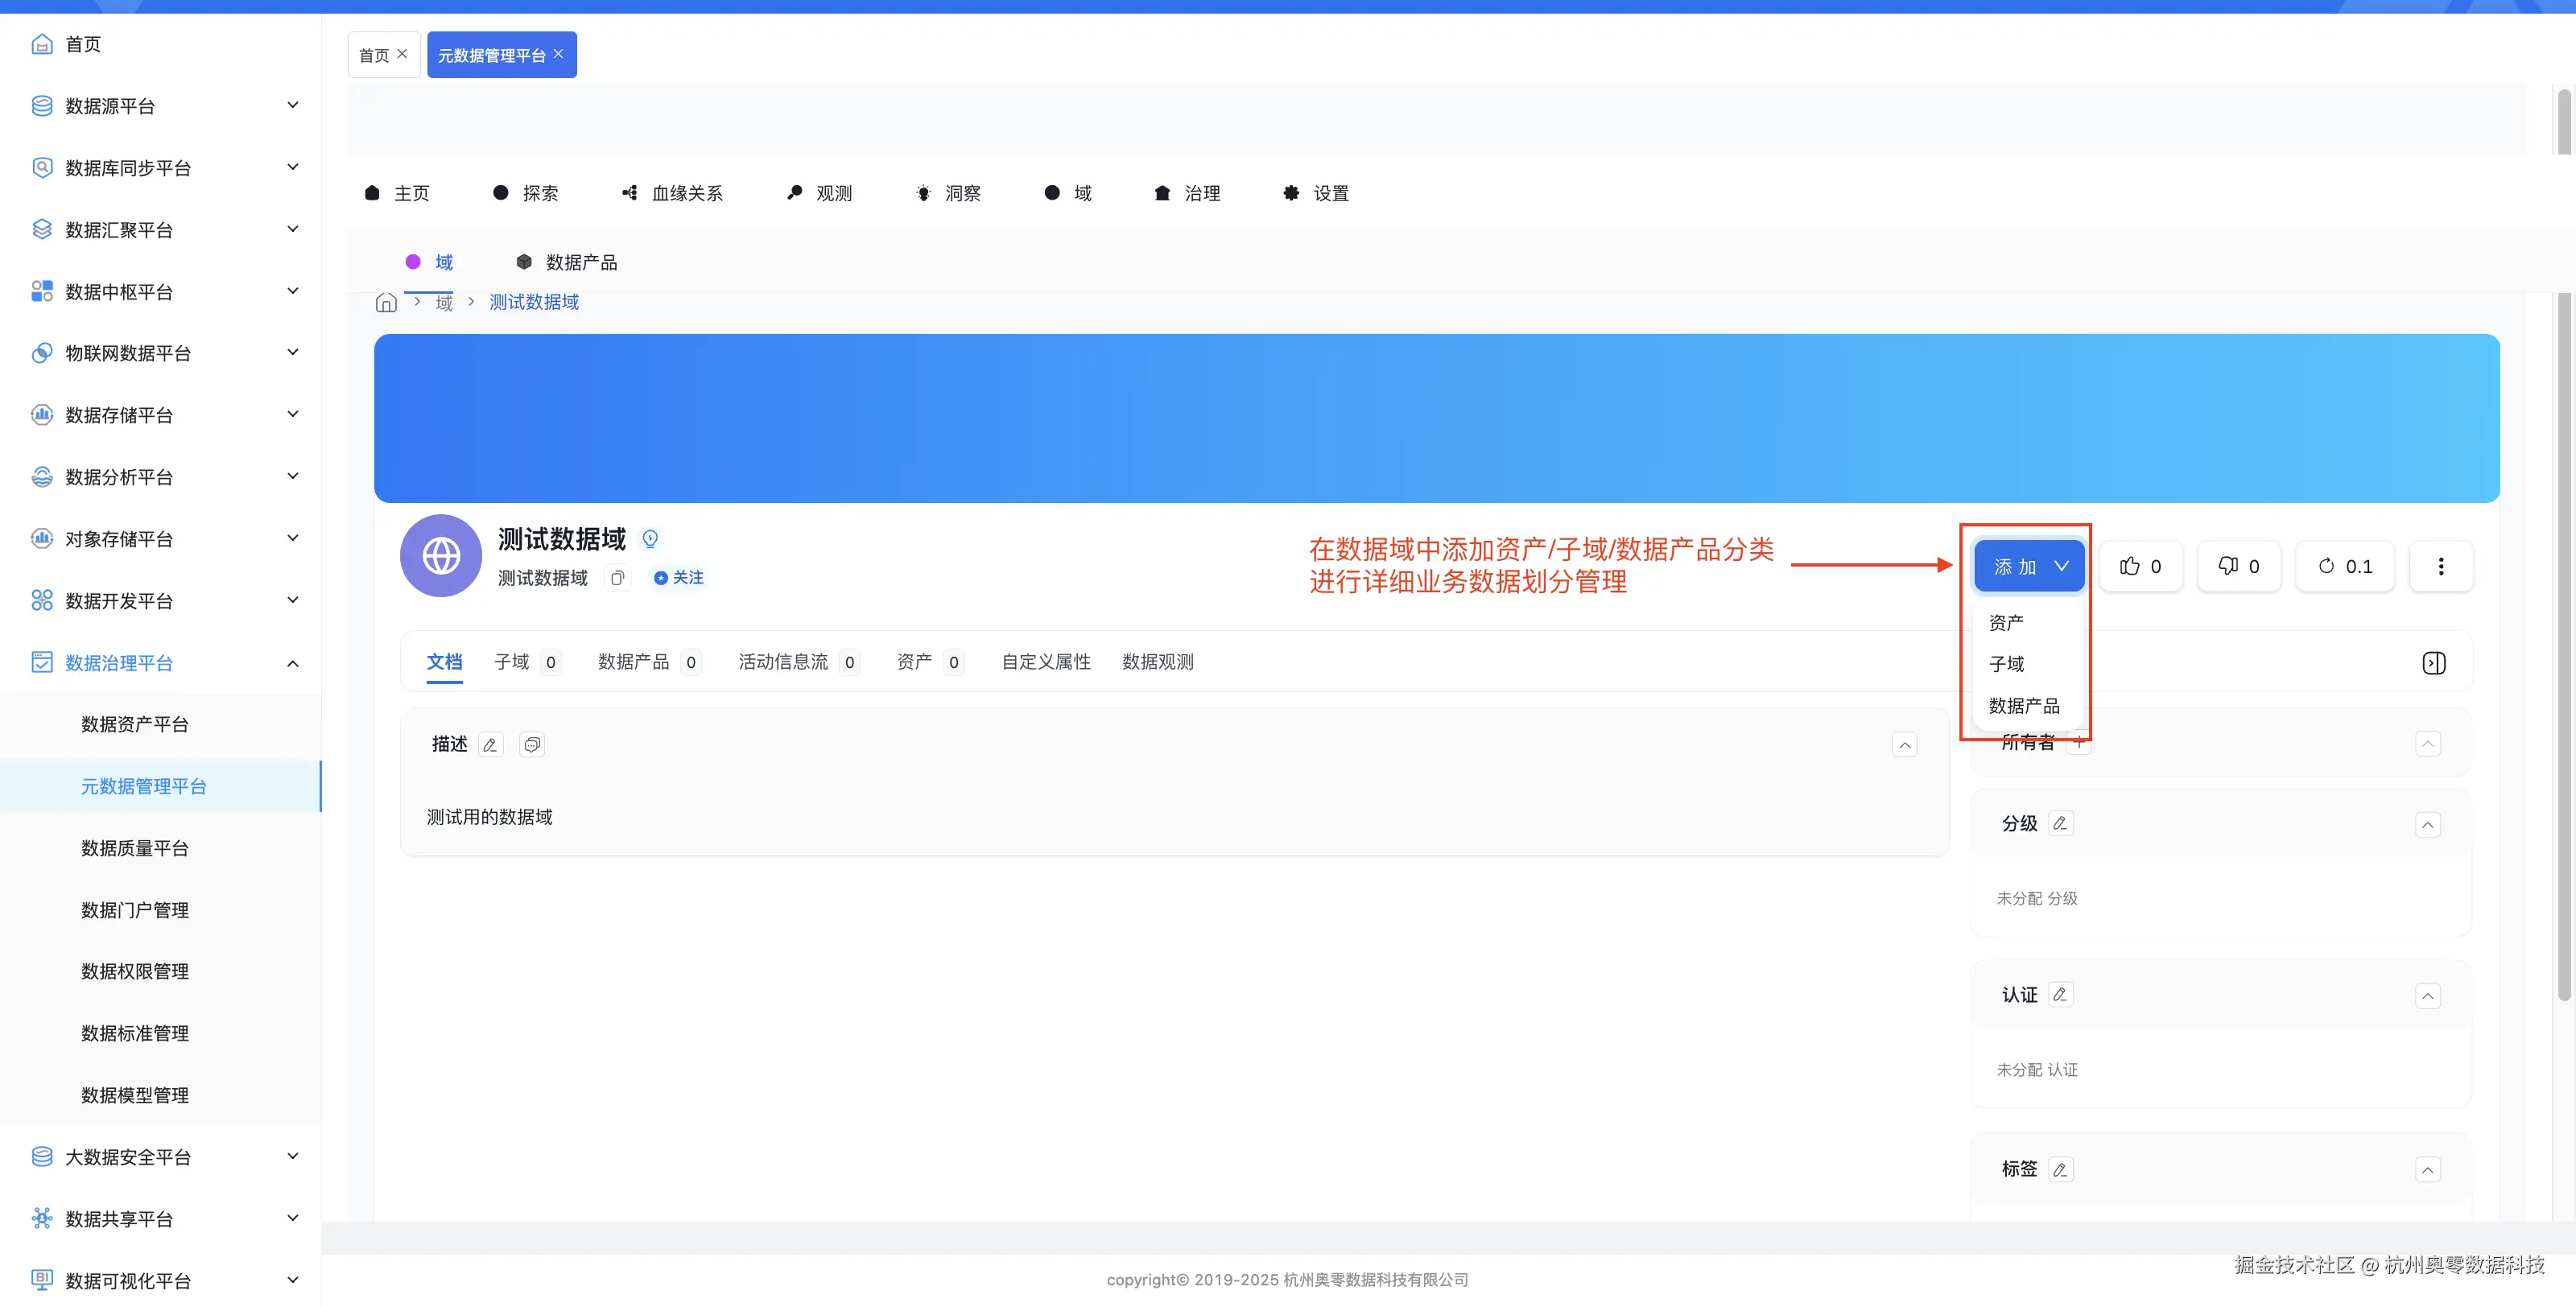This screenshot has width=2576, height=1307.
Task: Open the 添加 dropdown button
Action: [2028, 565]
